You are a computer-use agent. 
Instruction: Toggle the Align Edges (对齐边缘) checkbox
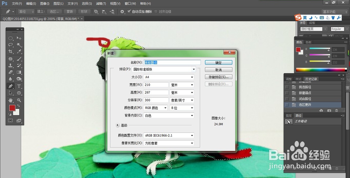pyautogui.click(x=156, y=12)
